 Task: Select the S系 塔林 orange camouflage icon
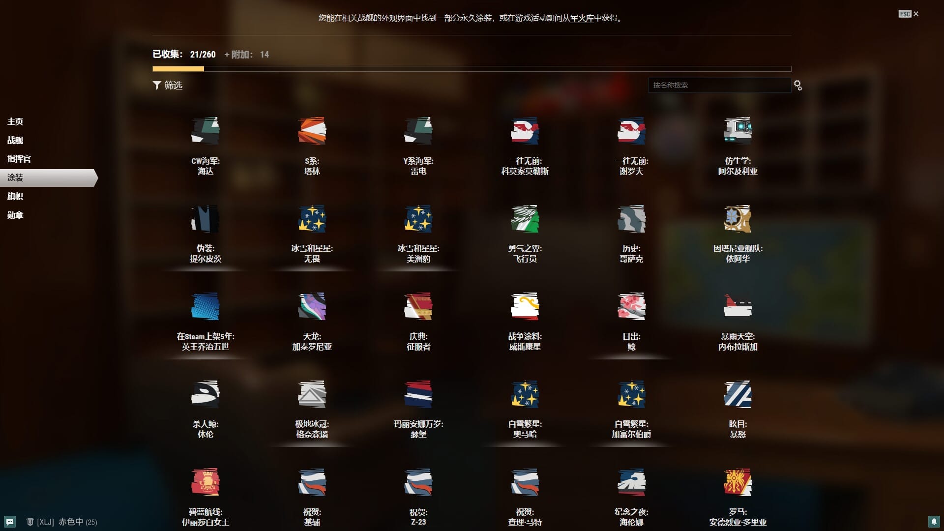(312, 131)
